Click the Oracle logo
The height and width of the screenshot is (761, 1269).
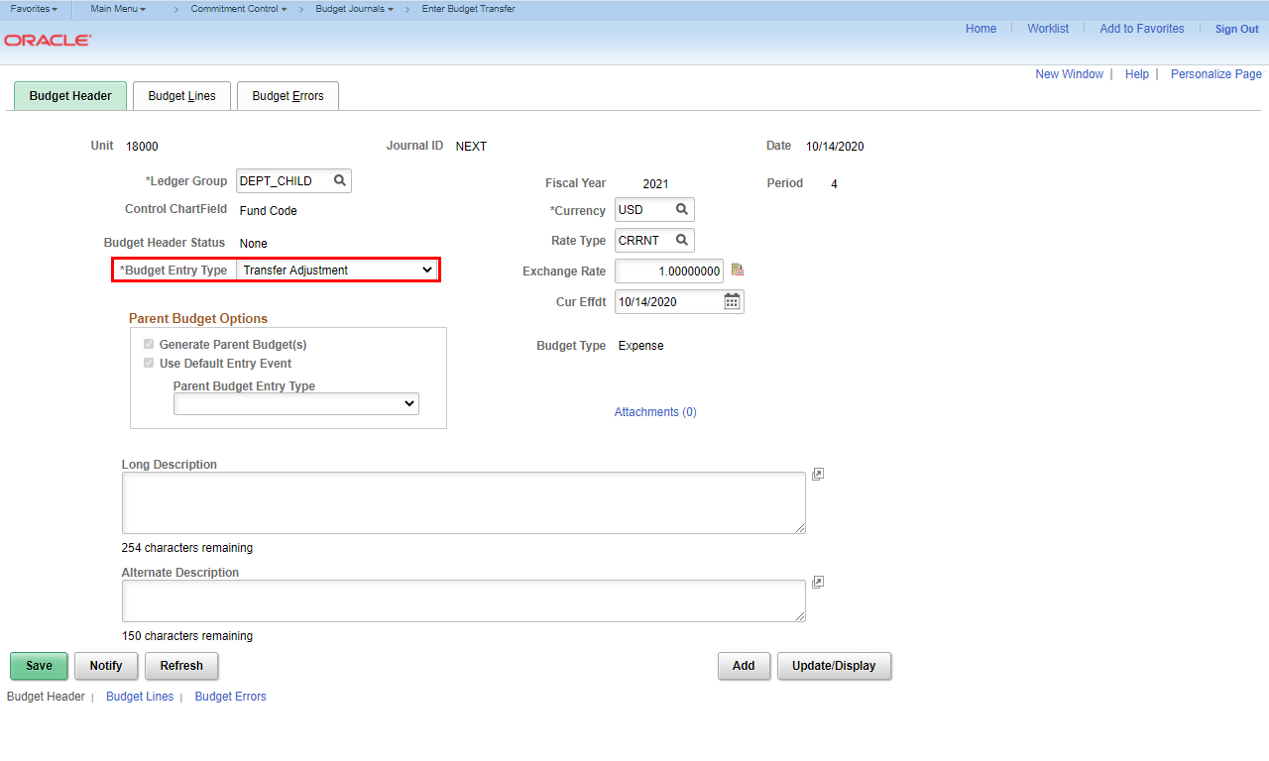coord(48,41)
